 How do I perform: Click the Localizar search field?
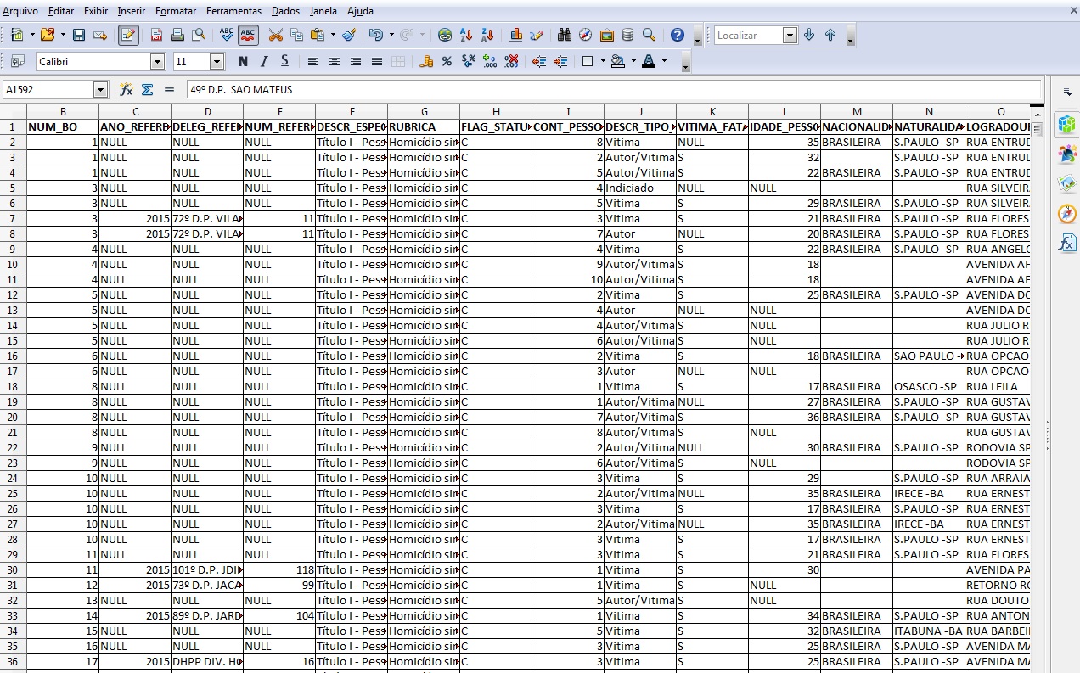pos(747,35)
